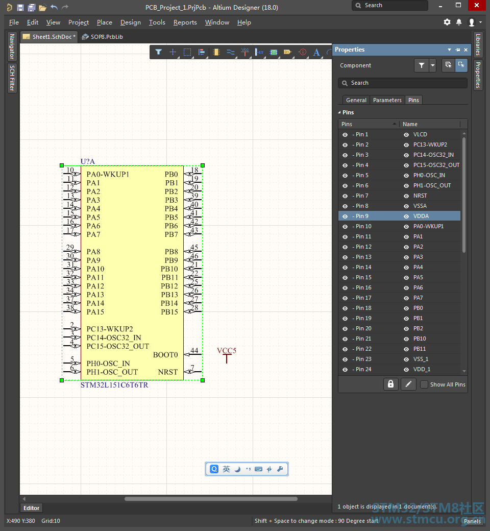Click the pins list vertical scrollbar
490x531 pixels.
click(x=464, y=195)
